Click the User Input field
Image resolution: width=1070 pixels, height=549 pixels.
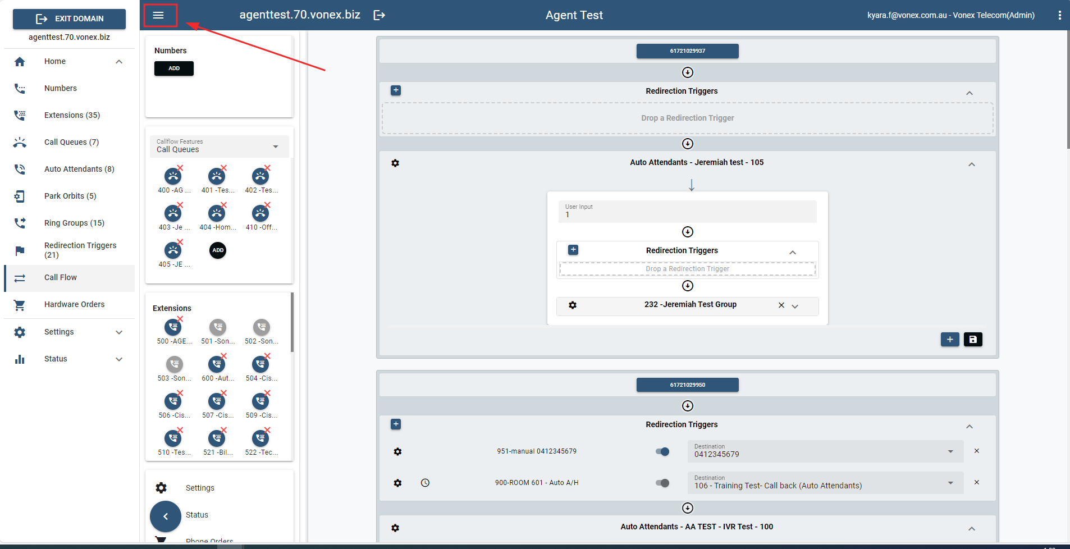click(x=687, y=212)
